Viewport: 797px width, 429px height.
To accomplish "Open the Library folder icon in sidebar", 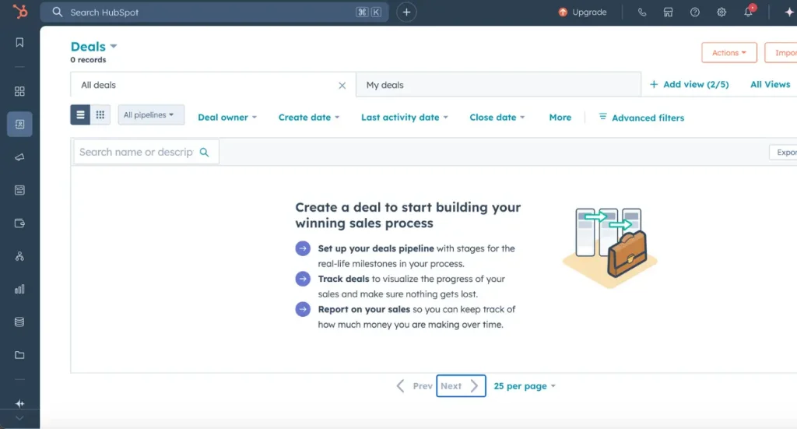I will coord(19,355).
